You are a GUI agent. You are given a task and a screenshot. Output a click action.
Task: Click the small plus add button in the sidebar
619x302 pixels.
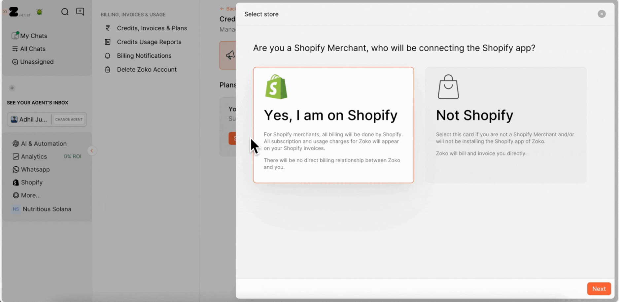pyautogui.click(x=12, y=88)
